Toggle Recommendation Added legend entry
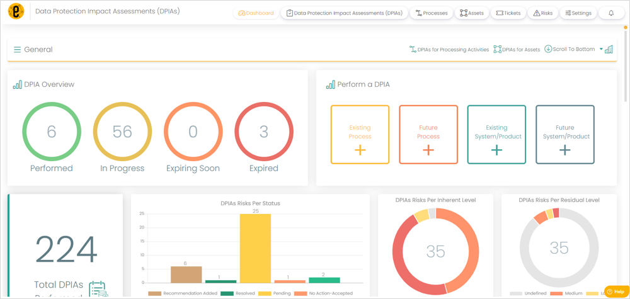Screen dimensions: 630x299 [x=183, y=293]
